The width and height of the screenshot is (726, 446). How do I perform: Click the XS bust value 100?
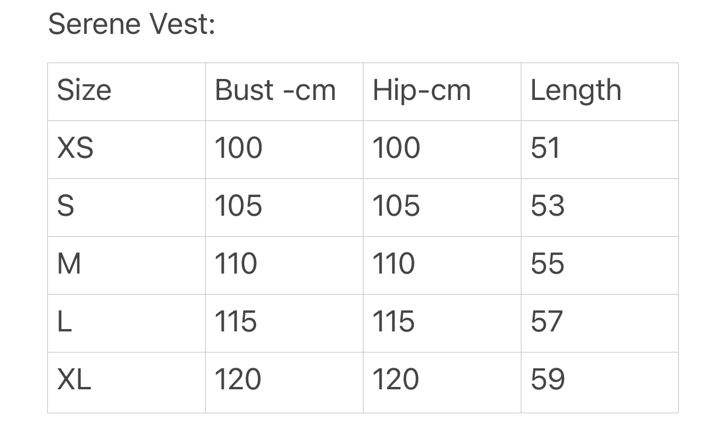click(x=238, y=148)
